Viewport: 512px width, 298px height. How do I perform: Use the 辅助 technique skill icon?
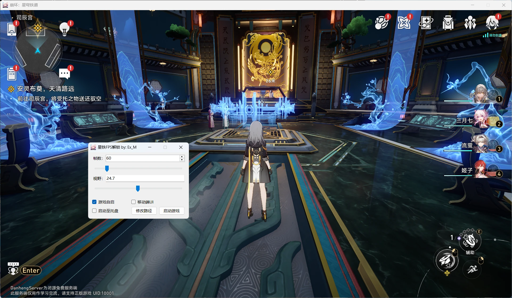tap(470, 240)
